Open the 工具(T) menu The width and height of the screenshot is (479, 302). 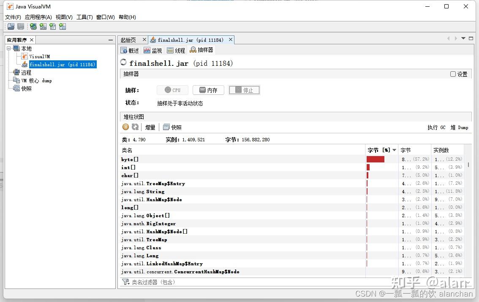84,17
